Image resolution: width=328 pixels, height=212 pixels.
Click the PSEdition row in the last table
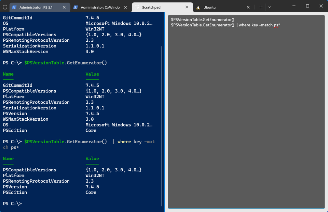(x=50, y=193)
